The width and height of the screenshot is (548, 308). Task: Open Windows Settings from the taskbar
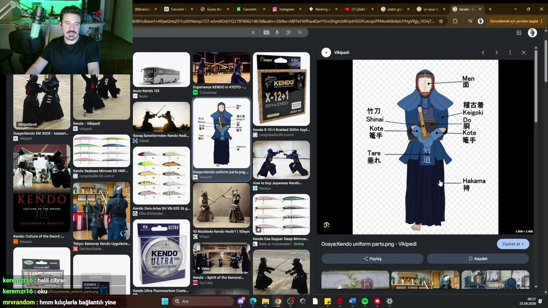(390, 301)
